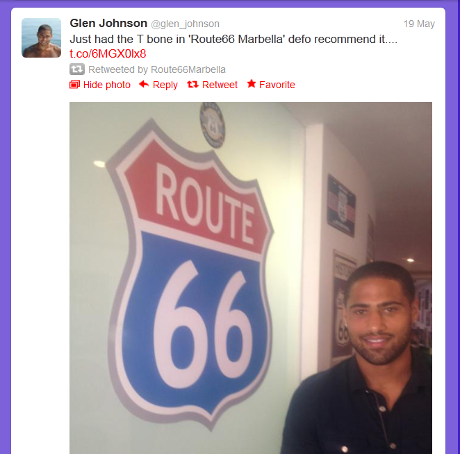Open the Route66Marbella retweeter profile

188,69
